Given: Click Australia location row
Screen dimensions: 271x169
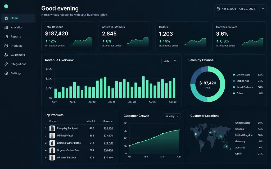Looking at the screenshot, I should tap(249, 148).
